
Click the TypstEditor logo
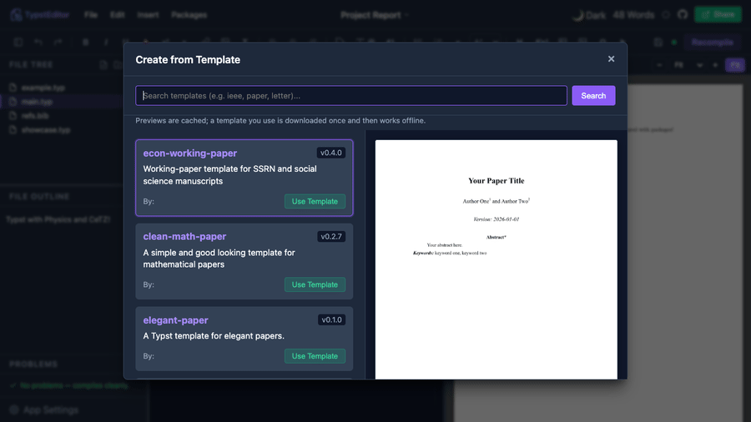pyautogui.click(x=17, y=15)
